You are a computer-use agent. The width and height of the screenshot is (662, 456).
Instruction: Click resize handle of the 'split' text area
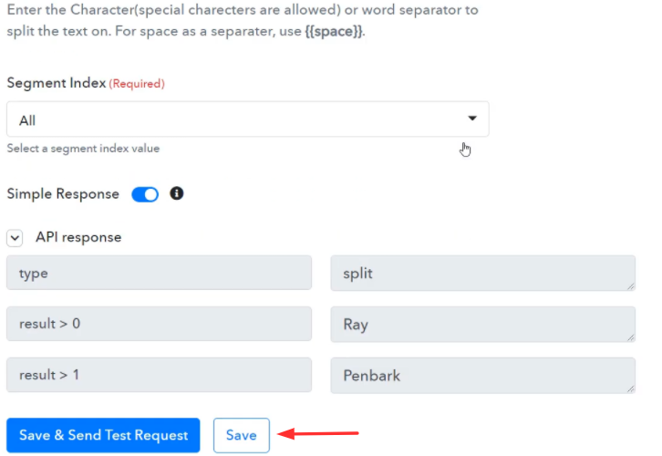(x=631, y=286)
